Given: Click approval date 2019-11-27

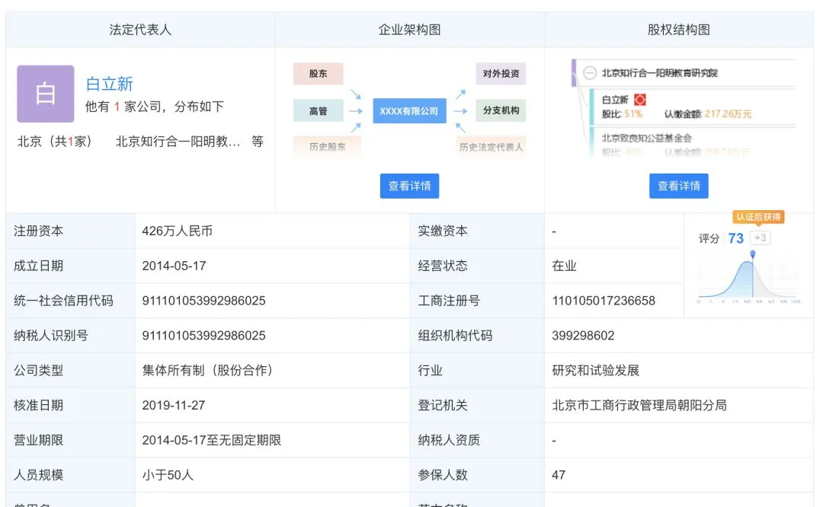Looking at the screenshot, I should tap(173, 405).
